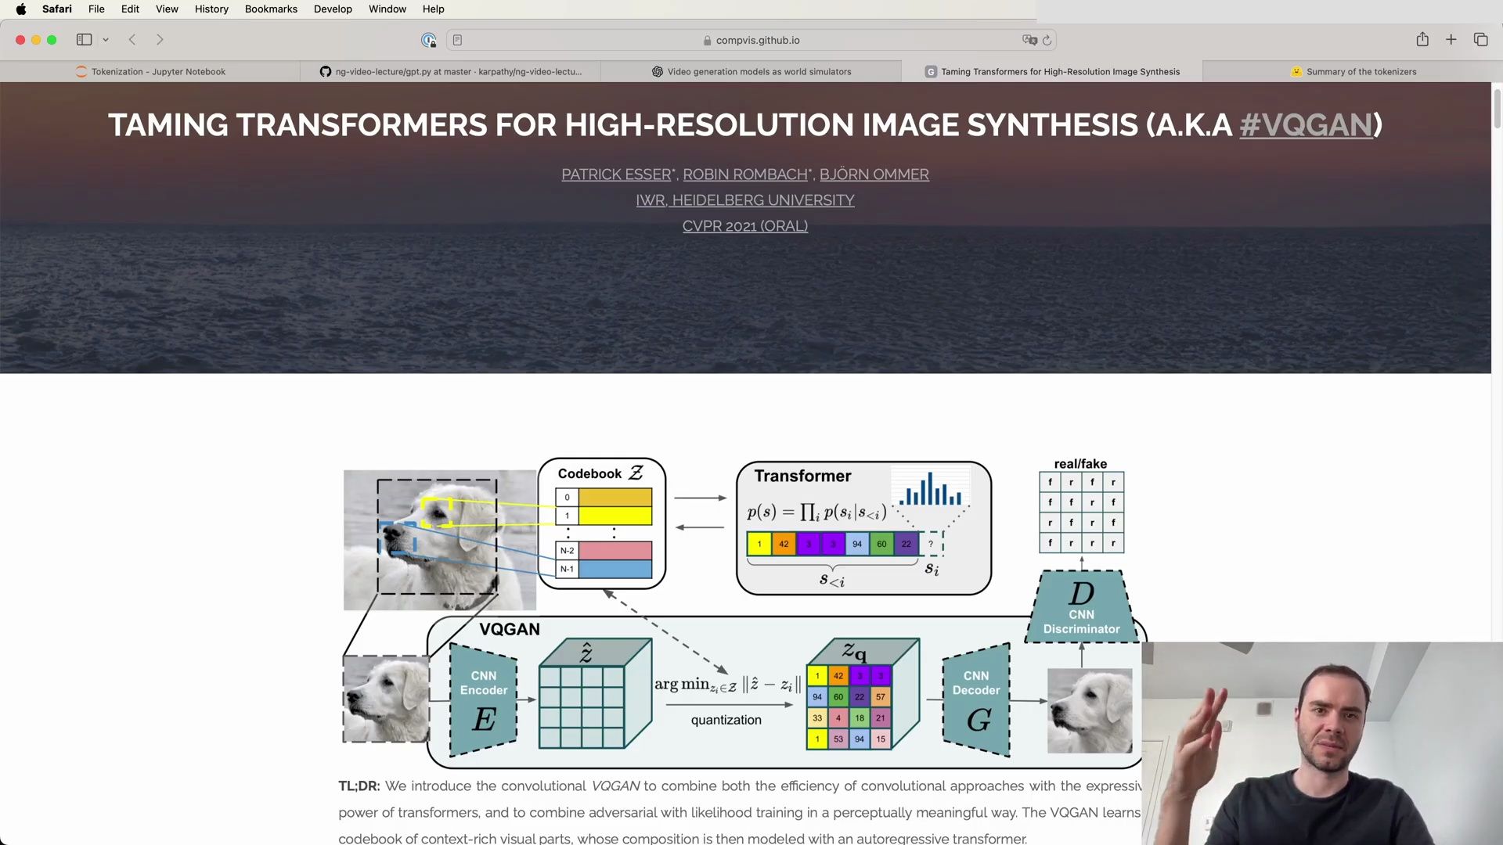Click the VQGAN architecture diagram

point(744,612)
